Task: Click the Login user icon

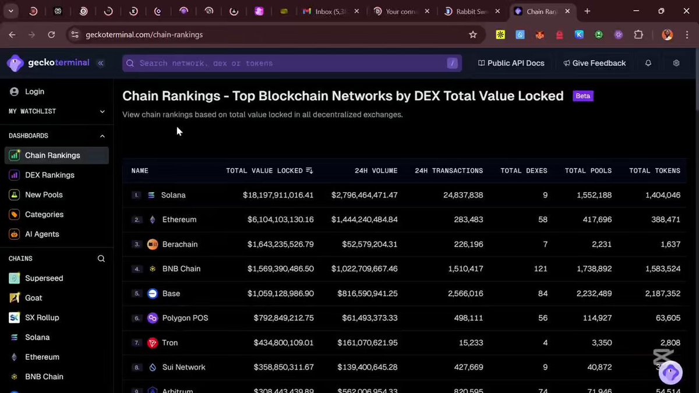Action: coord(14,91)
